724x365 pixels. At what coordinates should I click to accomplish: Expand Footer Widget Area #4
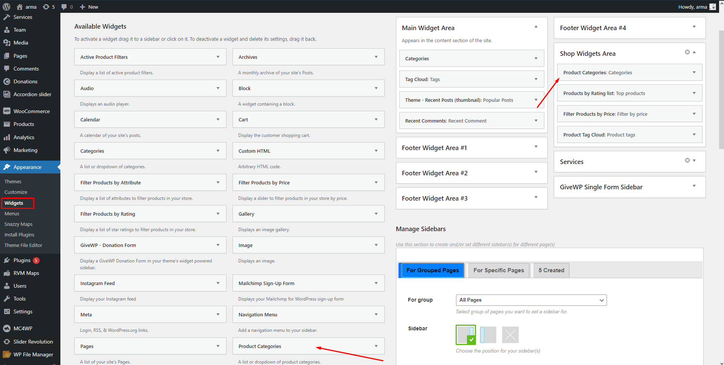[x=694, y=27]
